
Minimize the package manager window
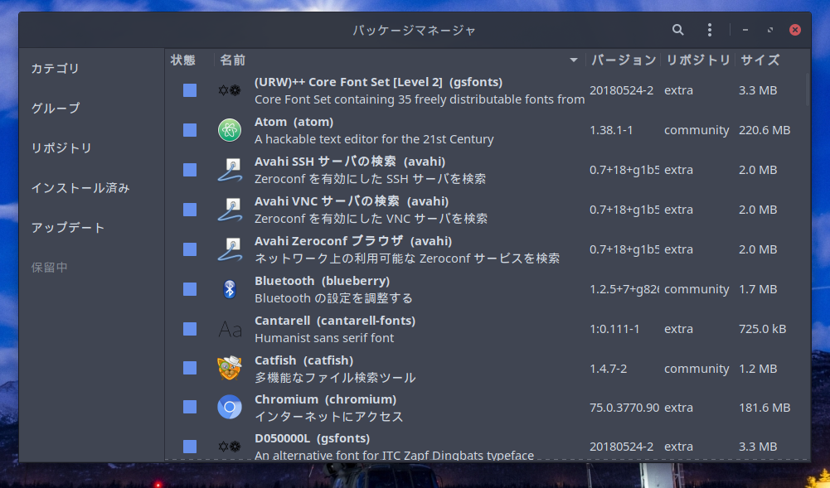pyautogui.click(x=745, y=30)
